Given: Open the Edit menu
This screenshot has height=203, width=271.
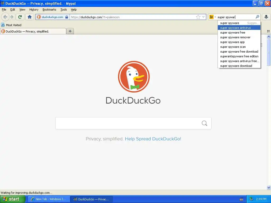Looking at the screenshot, I should click(x=13, y=10).
